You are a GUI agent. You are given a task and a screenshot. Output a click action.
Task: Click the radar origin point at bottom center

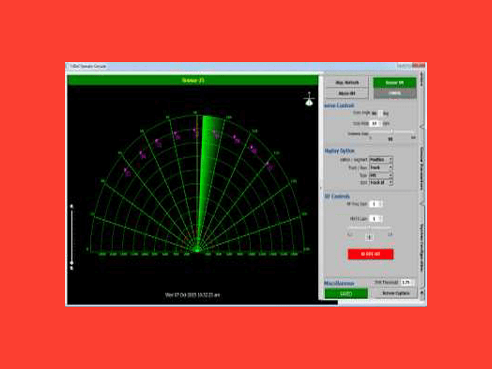197,250
